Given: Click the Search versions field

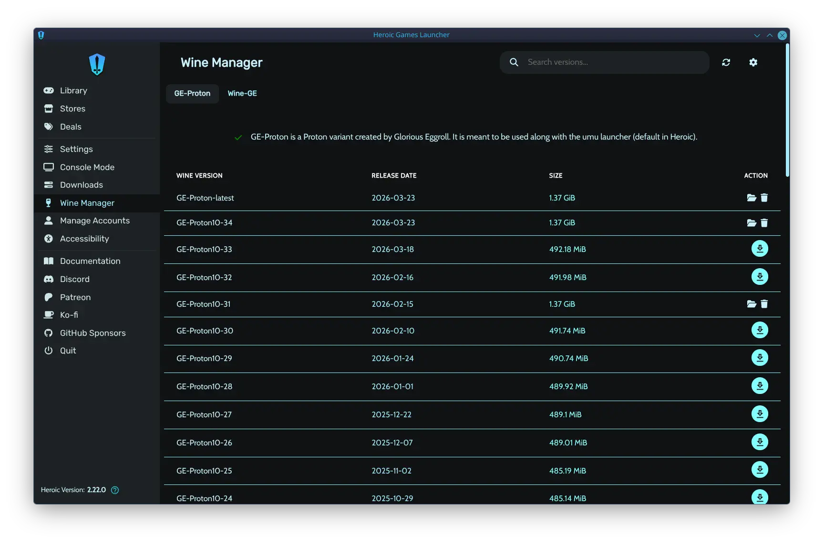Looking at the screenshot, I should [x=605, y=62].
